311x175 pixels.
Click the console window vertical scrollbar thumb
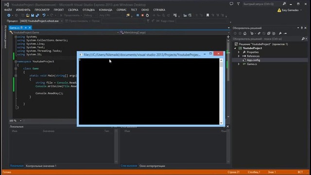[x=221, y=65]
